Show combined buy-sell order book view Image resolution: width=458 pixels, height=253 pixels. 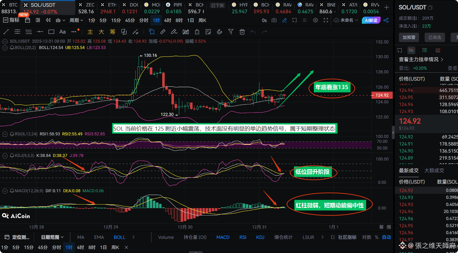click(x=411, y=50)
